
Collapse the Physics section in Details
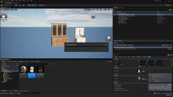click(114, 83)
